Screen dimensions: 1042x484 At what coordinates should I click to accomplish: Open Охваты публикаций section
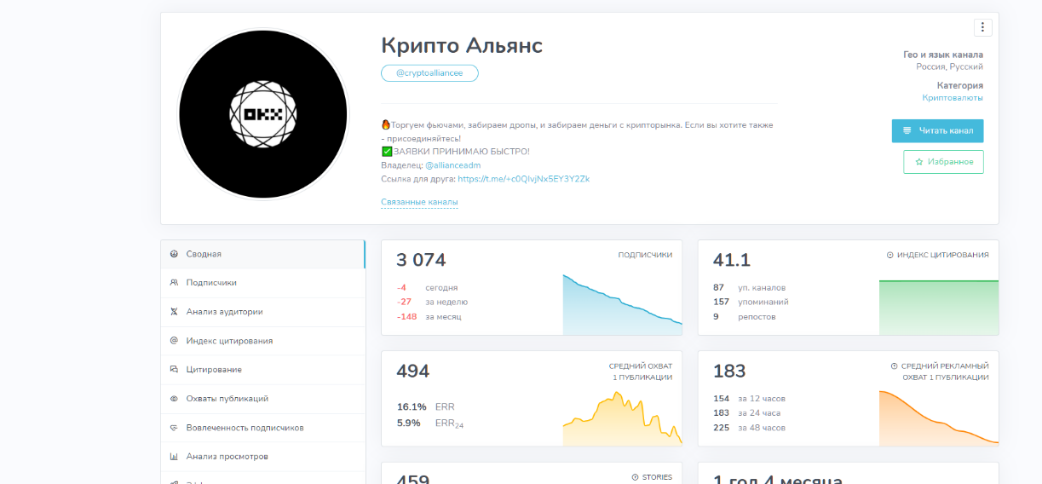tap(262, 399)
